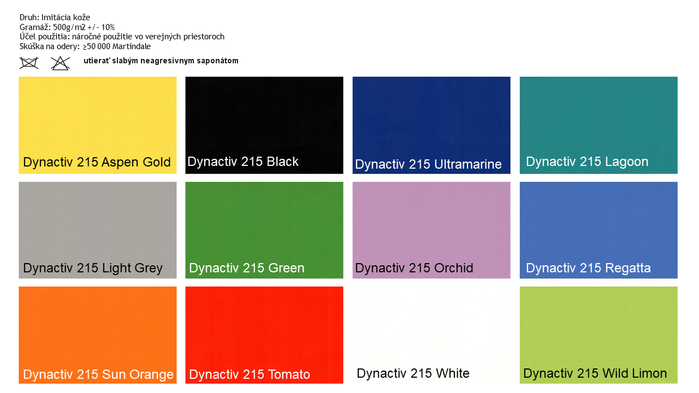Click the 'Dynactiv 215 Regatta' label
The image size is (699, 393).
(x=588, y=268)
